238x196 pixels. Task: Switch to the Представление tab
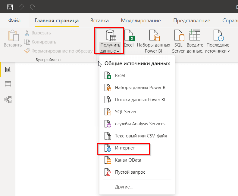click(192, 21)
